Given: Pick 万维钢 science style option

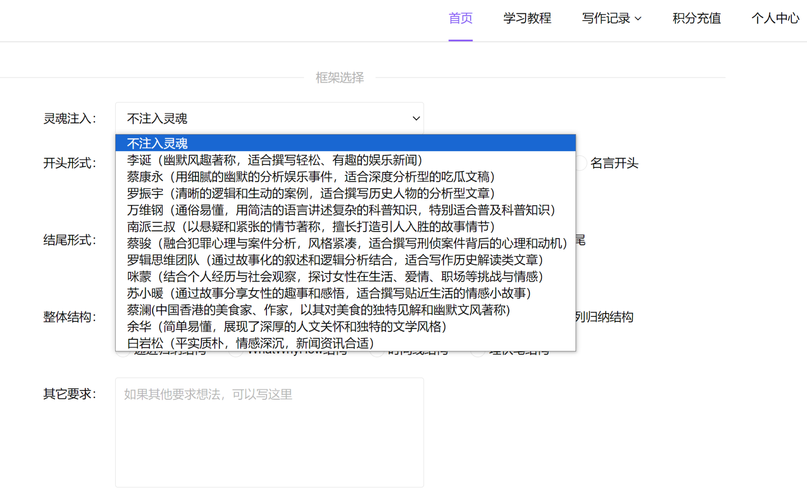Looking at the screenshot, I should click(x=341, y=210).
